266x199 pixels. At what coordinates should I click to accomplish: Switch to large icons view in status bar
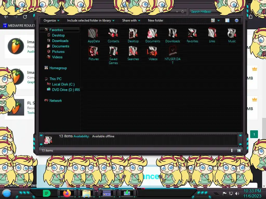click(x=239, y=151)
